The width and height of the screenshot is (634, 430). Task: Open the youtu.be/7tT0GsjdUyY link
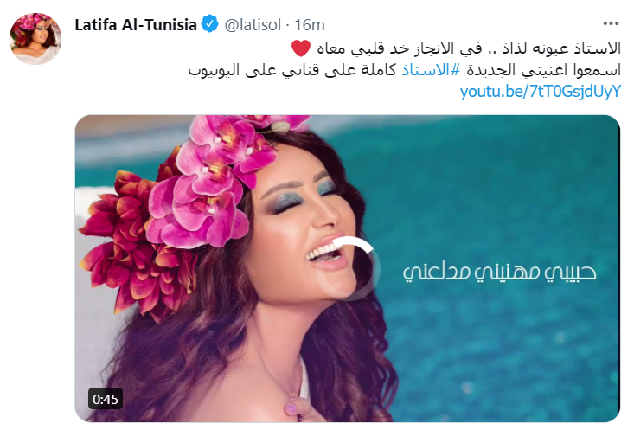[x=541, y=92]
